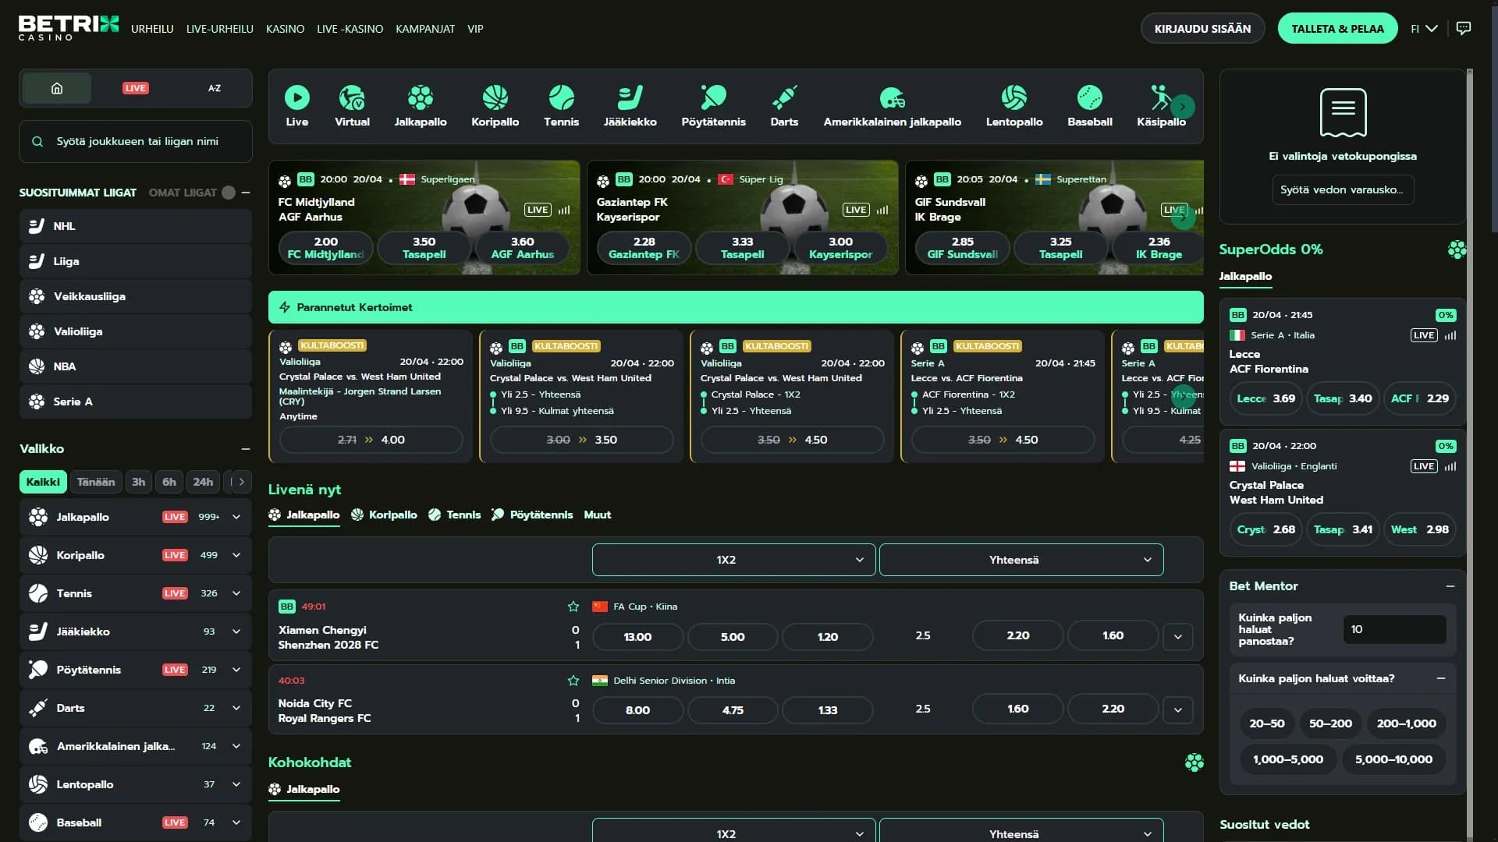The width and height of the screenshot is (1498, 842).
Task: Click the bet slip receipt icon
Action: tap(1343, 112)
